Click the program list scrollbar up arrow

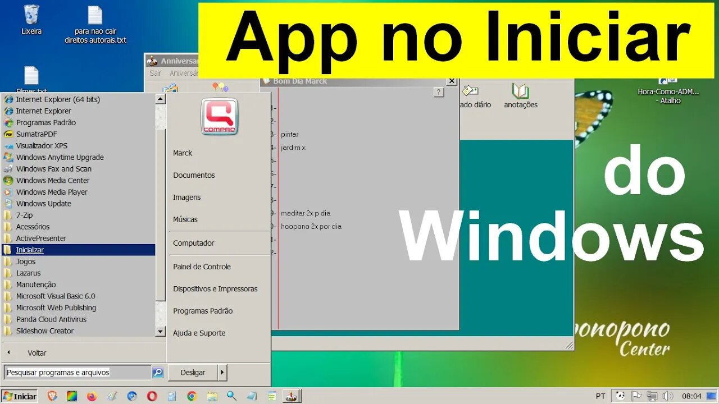(x=160, y=99)
